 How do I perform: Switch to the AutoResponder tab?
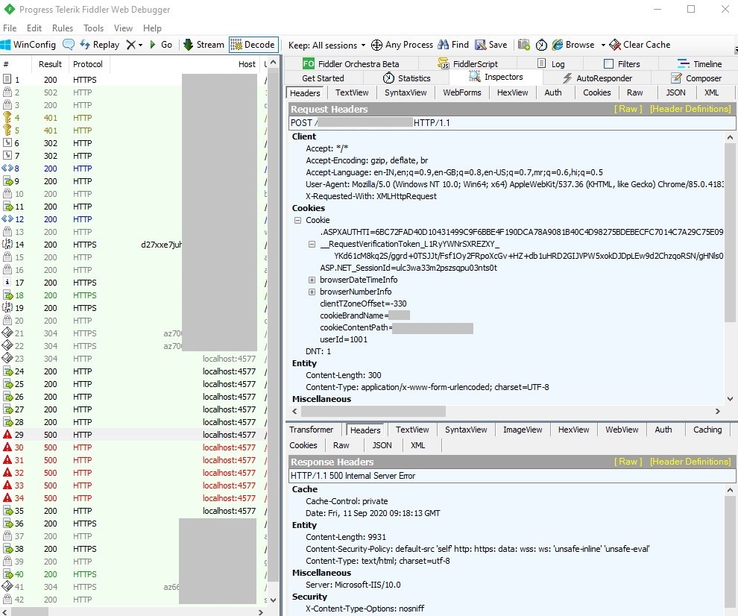(x=597, y=78)
